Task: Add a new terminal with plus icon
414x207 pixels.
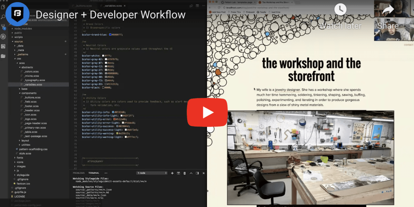Action: [172, 173]
